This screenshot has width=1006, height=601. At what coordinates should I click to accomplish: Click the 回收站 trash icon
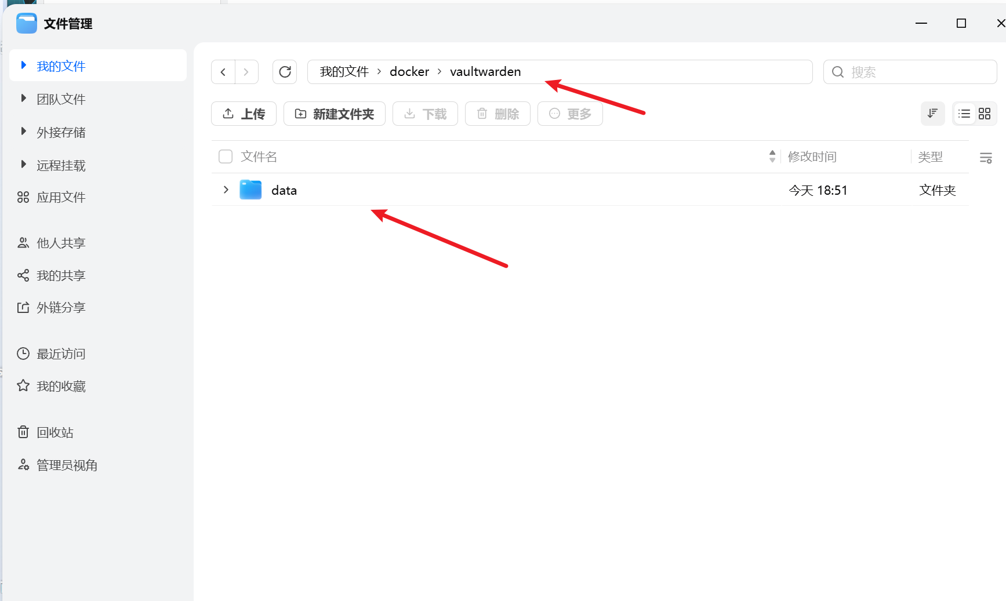23,432
